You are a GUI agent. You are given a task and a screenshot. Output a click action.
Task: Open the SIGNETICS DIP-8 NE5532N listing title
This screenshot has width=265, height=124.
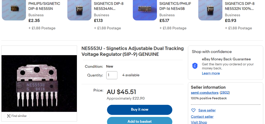click(x=240, y=6)
